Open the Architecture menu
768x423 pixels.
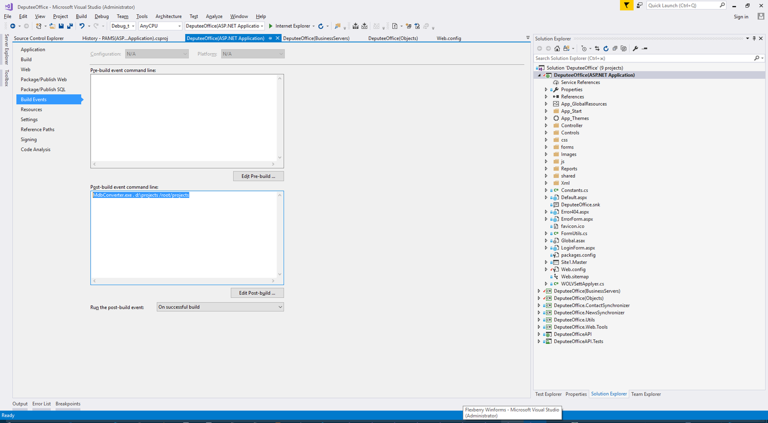coord(168,16)
